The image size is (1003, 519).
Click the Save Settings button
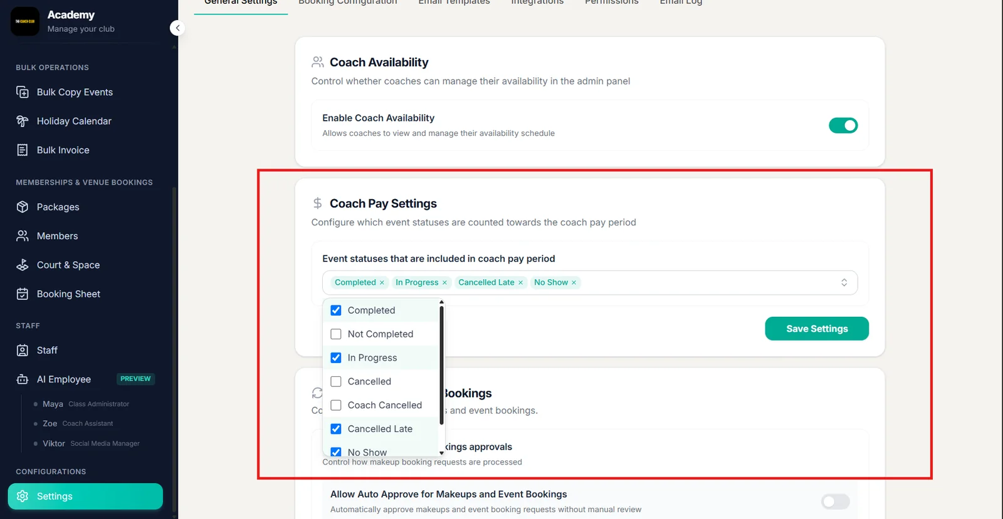[817, 329]
